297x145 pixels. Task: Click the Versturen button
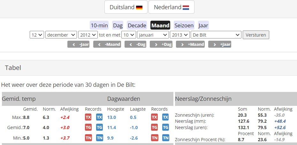click(x=256, y=35)
